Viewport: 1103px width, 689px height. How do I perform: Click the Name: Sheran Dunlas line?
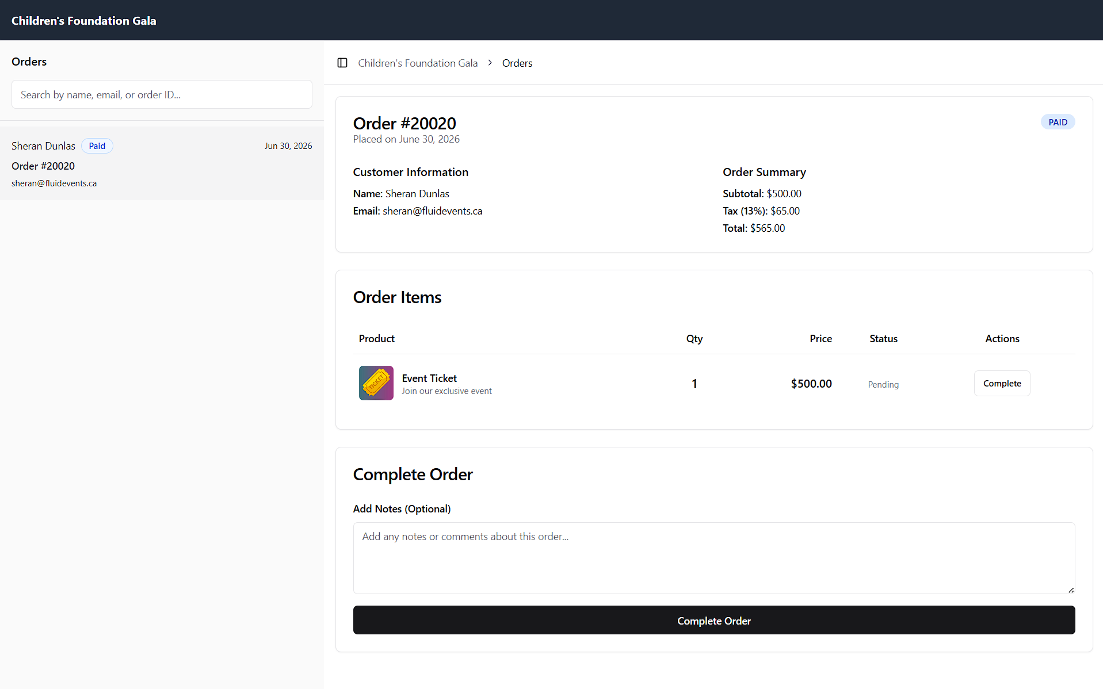pyautogui.click(x=401, y=194)
